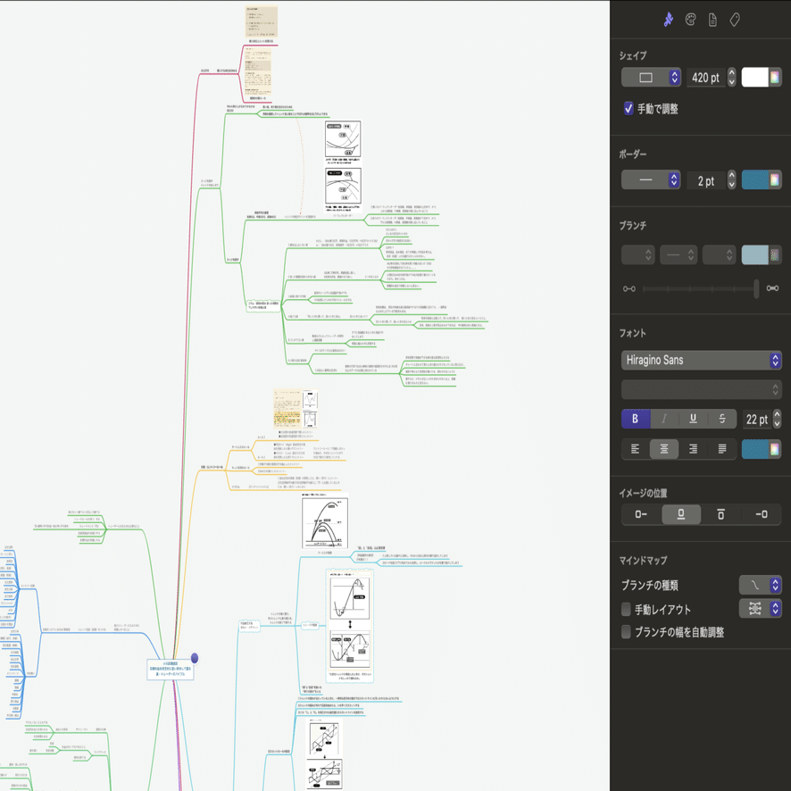
Task: Open the tags inspector tab
Action: (735, 20)
